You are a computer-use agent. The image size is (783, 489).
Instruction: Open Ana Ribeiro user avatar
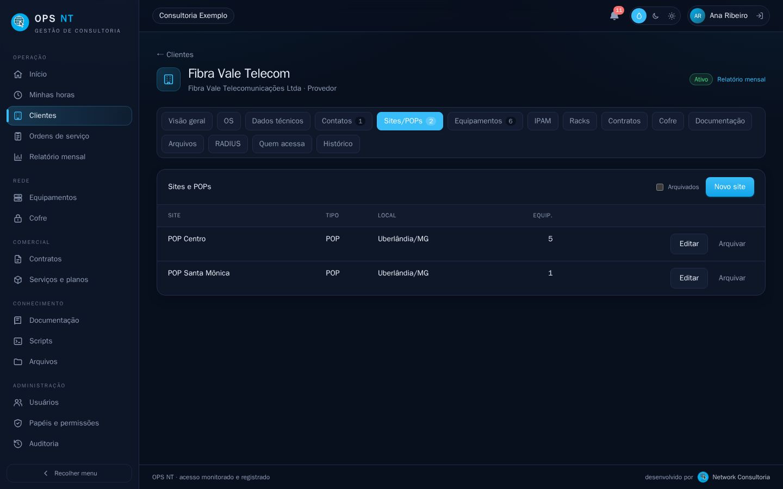click(698, 16)
